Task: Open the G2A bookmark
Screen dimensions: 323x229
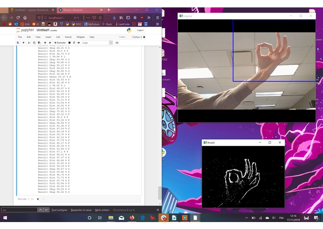Action: point(25,24)
